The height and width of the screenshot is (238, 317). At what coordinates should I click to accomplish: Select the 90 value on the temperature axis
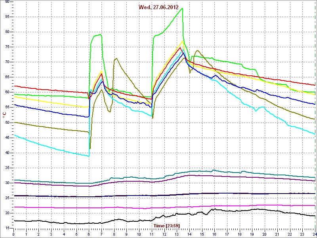click(x=7, y=2)
